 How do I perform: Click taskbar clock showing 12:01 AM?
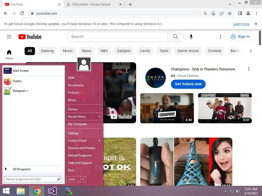pos(251,191)
